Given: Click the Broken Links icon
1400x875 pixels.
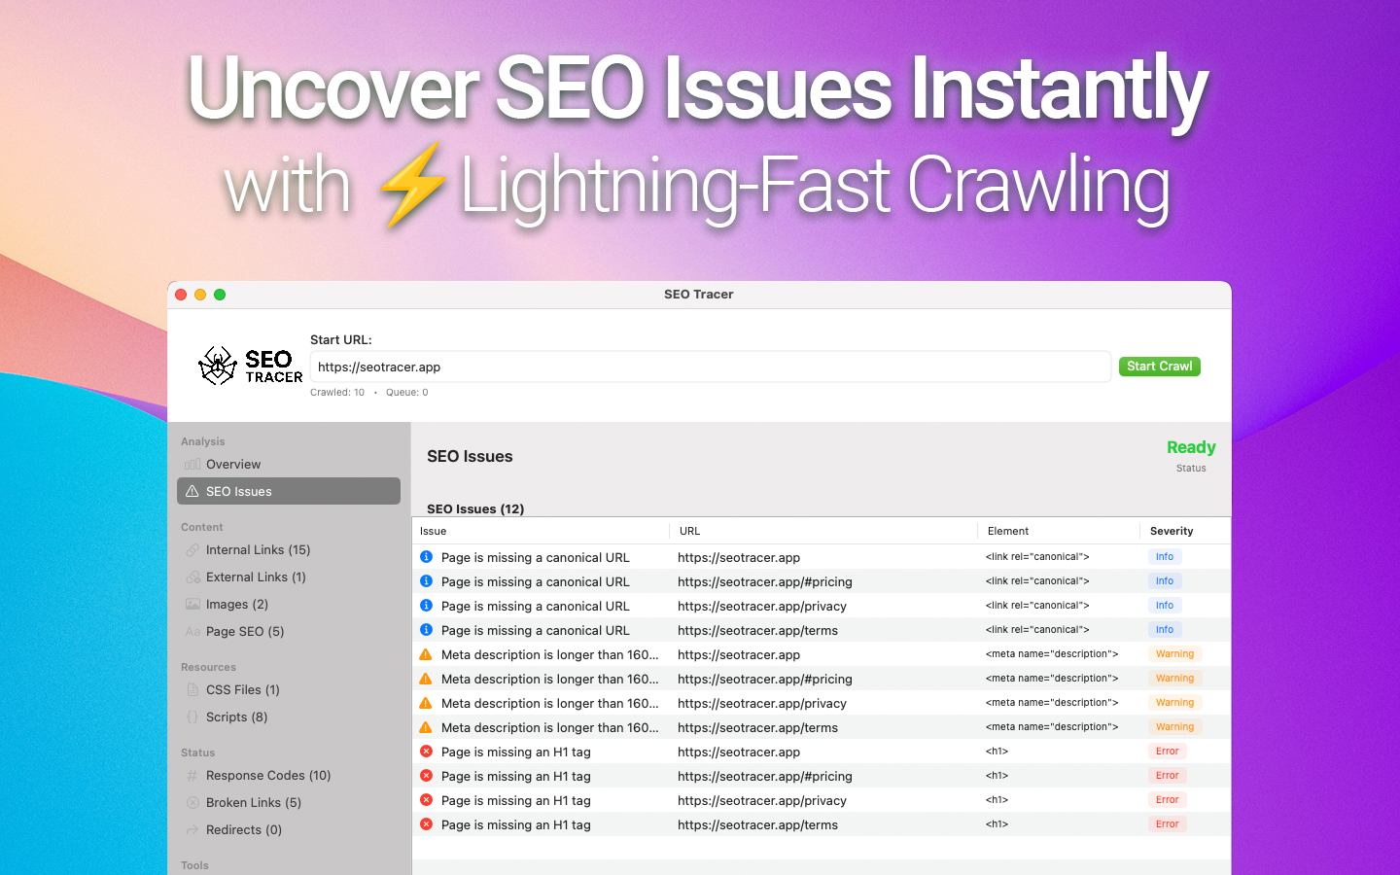Looking at the screenshot, I should click(x=192, y=803).
